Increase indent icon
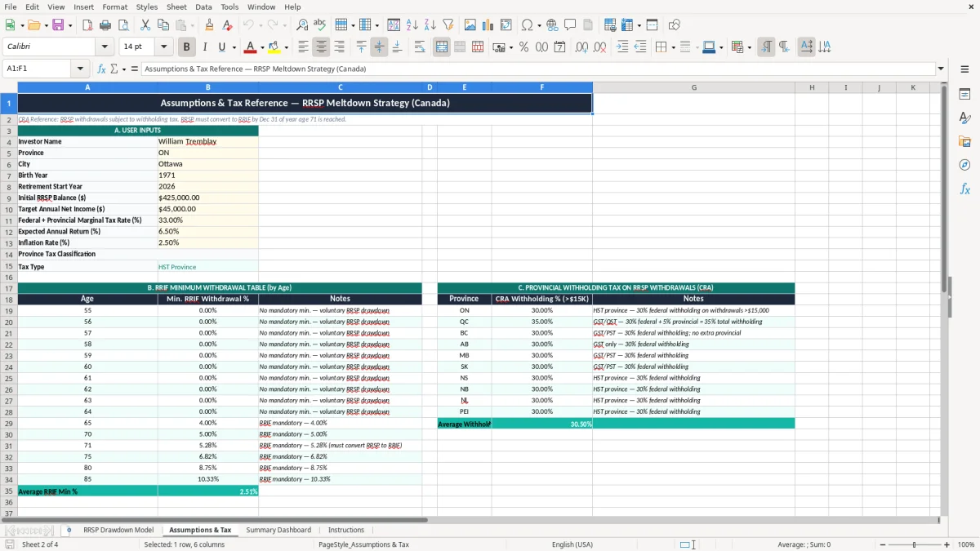 pyautogui.click(x=622, y=47)
